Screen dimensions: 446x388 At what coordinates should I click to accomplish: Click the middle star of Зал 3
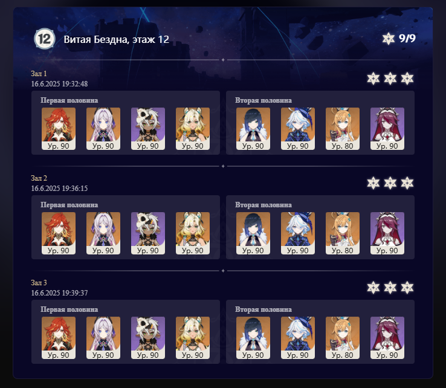390,288
